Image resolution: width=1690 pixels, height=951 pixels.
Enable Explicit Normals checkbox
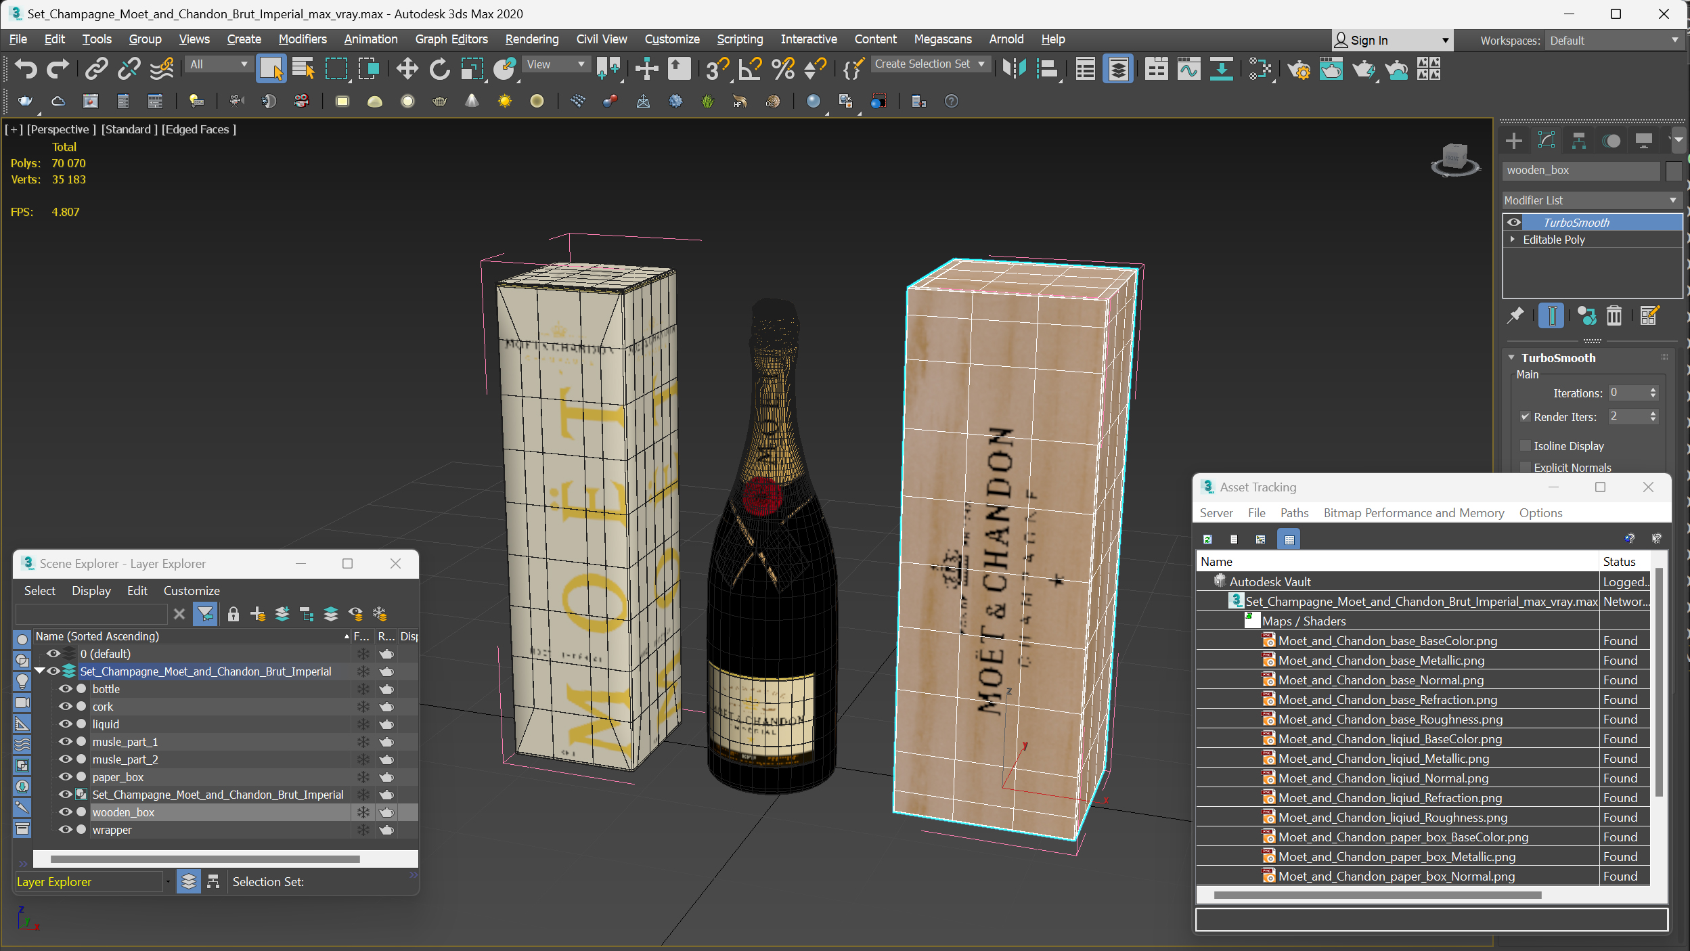tap(1526, 467)
